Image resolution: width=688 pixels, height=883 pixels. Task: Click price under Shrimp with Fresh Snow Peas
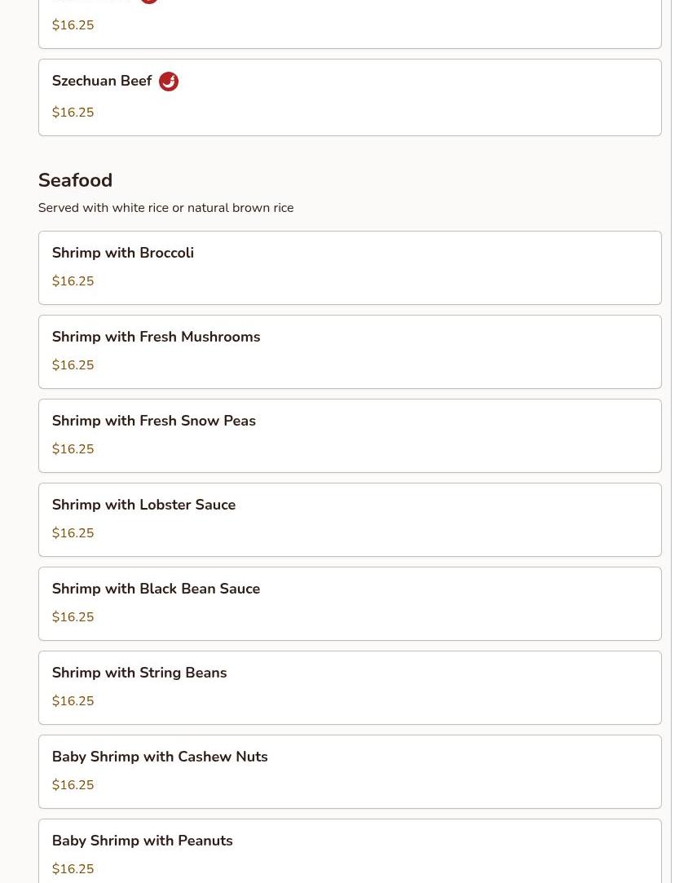(73, 449)
